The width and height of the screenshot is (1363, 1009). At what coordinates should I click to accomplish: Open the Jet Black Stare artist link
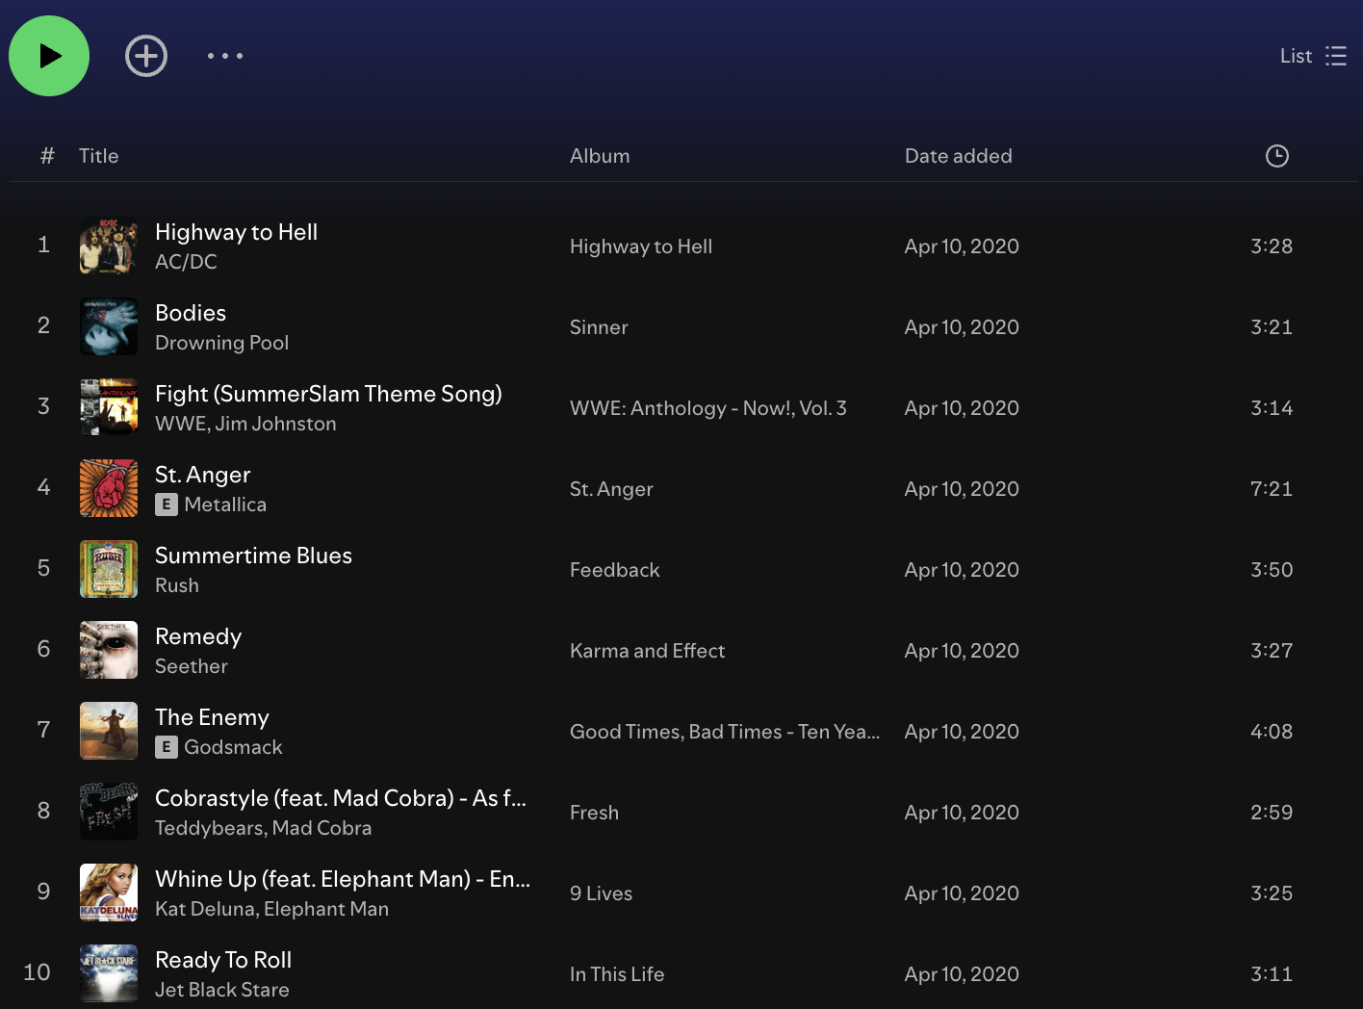(222, 990)
